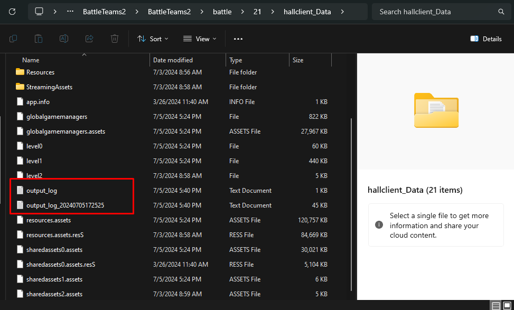Go to second BattleTeams2 breadcrumb
The width and height of the screenshot is (514, 310).
point(169,12)
